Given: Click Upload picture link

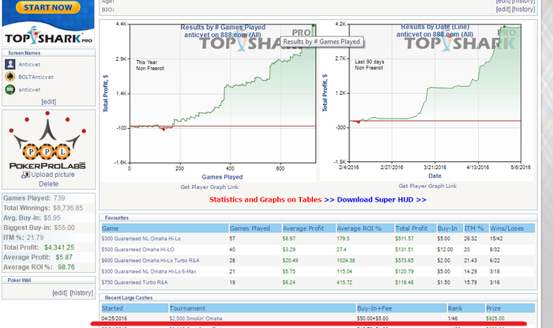Looking at the screenshot, I should point(53,175).
